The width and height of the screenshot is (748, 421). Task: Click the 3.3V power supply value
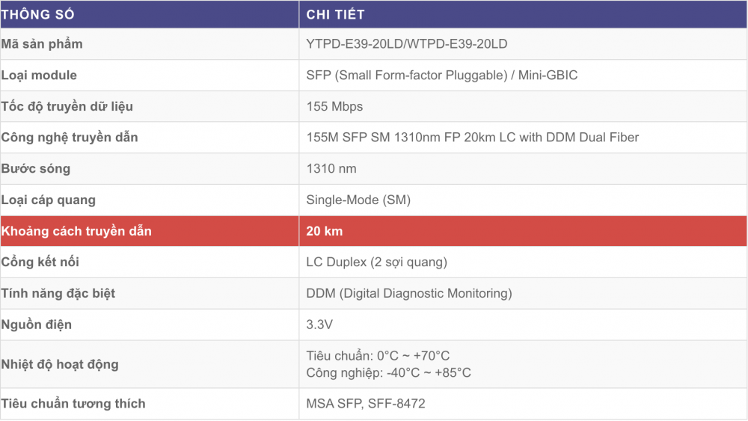[x=319, y=325]
